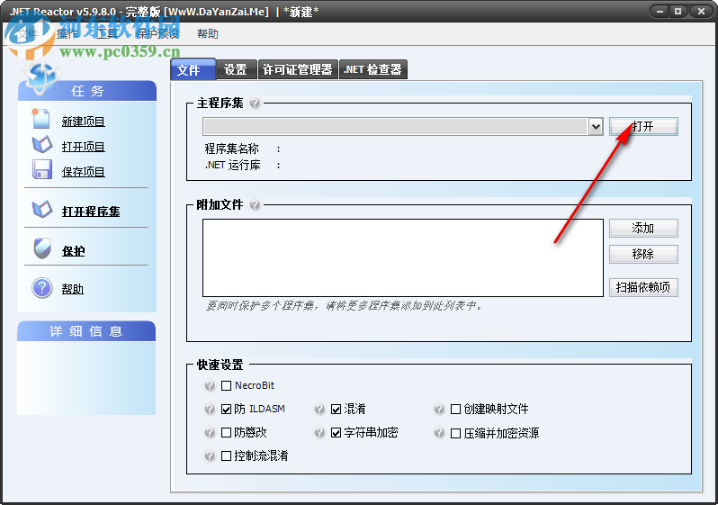Enable the NecroBit checkbox
718x505 pixels.
(226, 386)
